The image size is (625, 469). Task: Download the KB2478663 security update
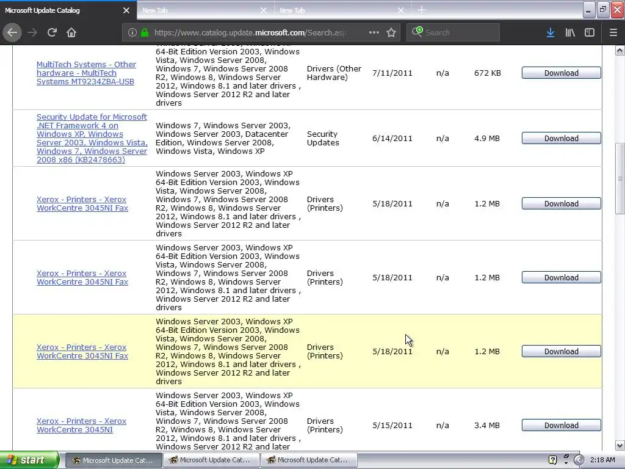tap(562, 139)
